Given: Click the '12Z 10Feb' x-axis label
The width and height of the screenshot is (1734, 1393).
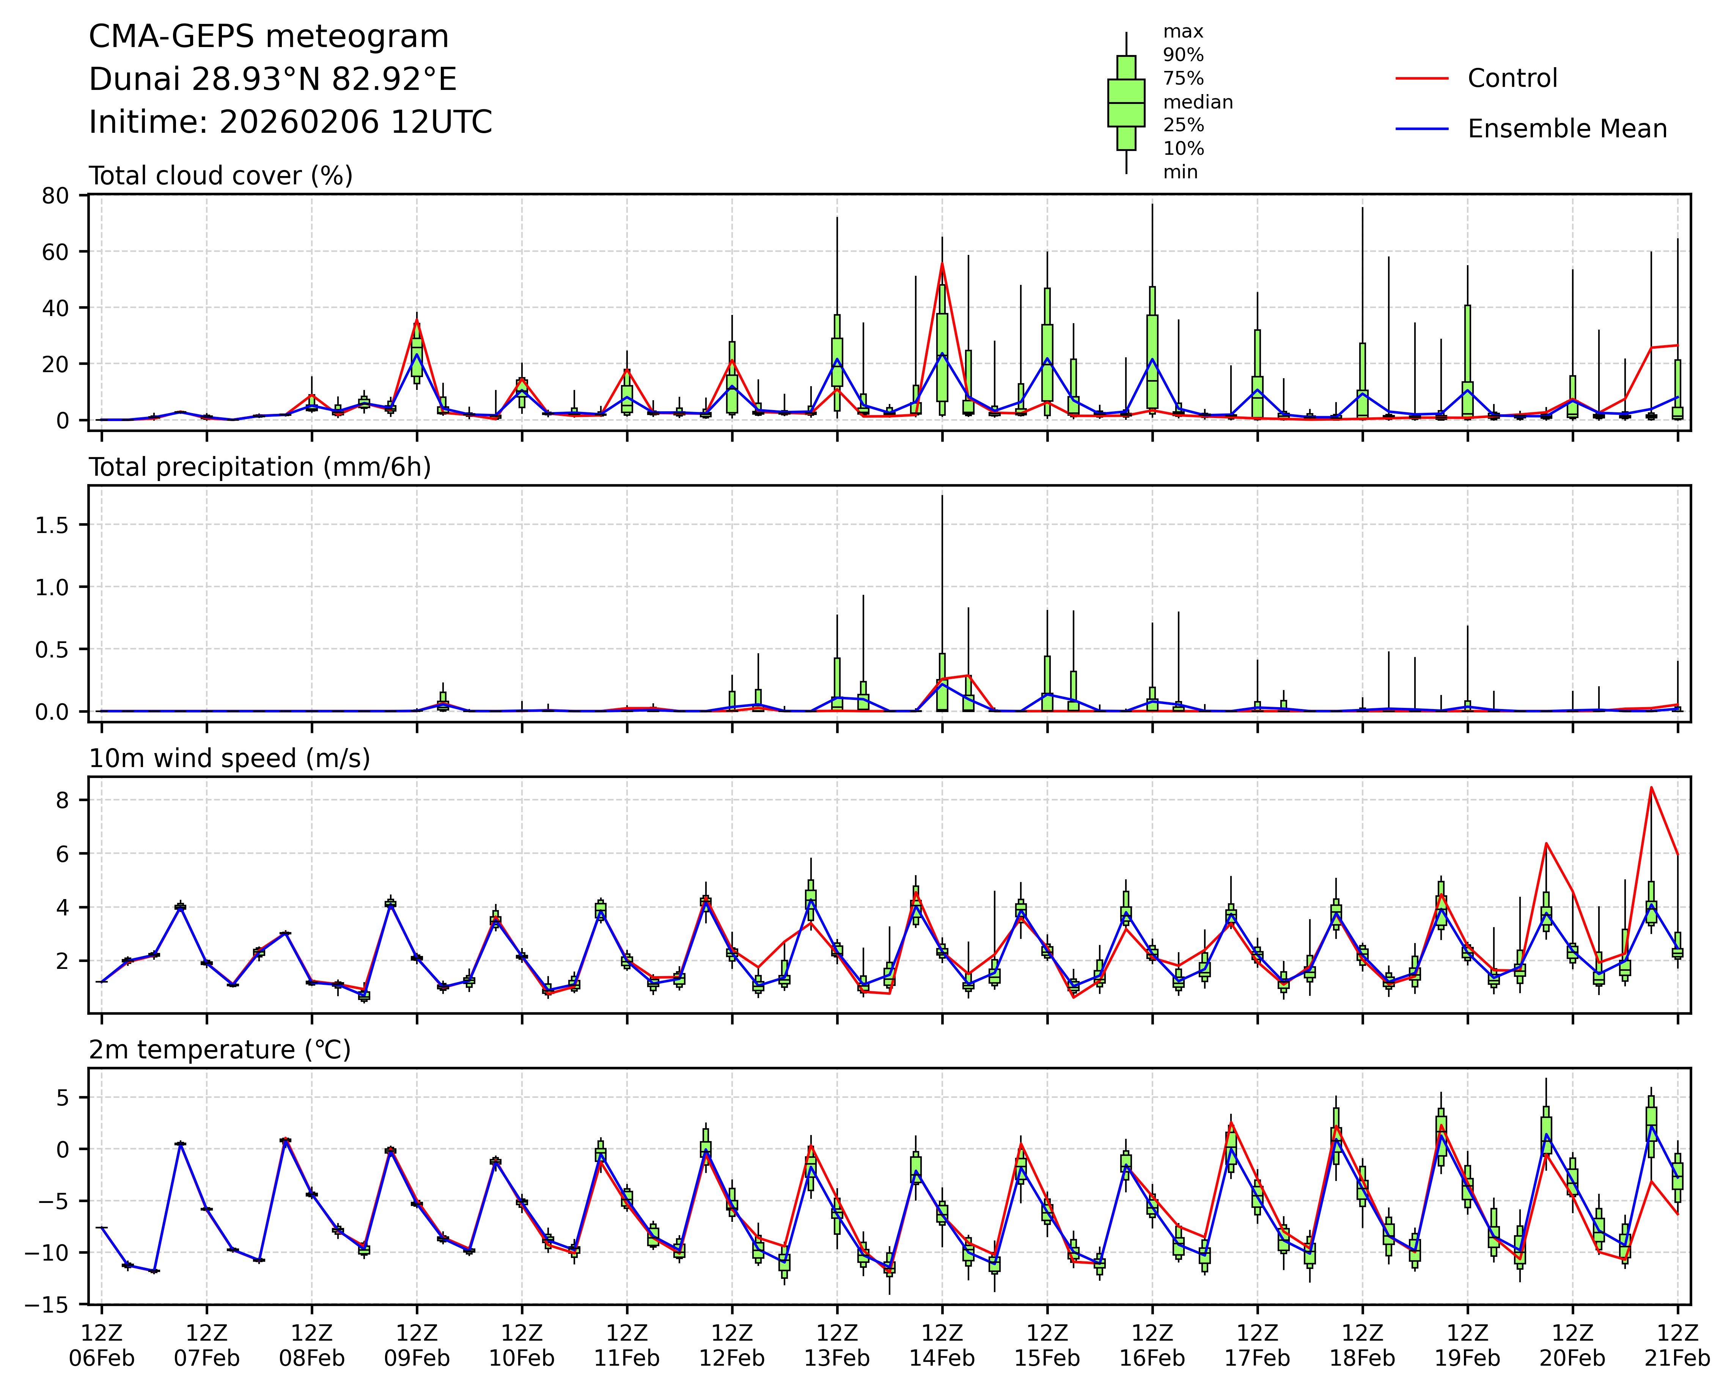Looking at the screenshot, I should pyautogui.click(x=522, y=1346).
